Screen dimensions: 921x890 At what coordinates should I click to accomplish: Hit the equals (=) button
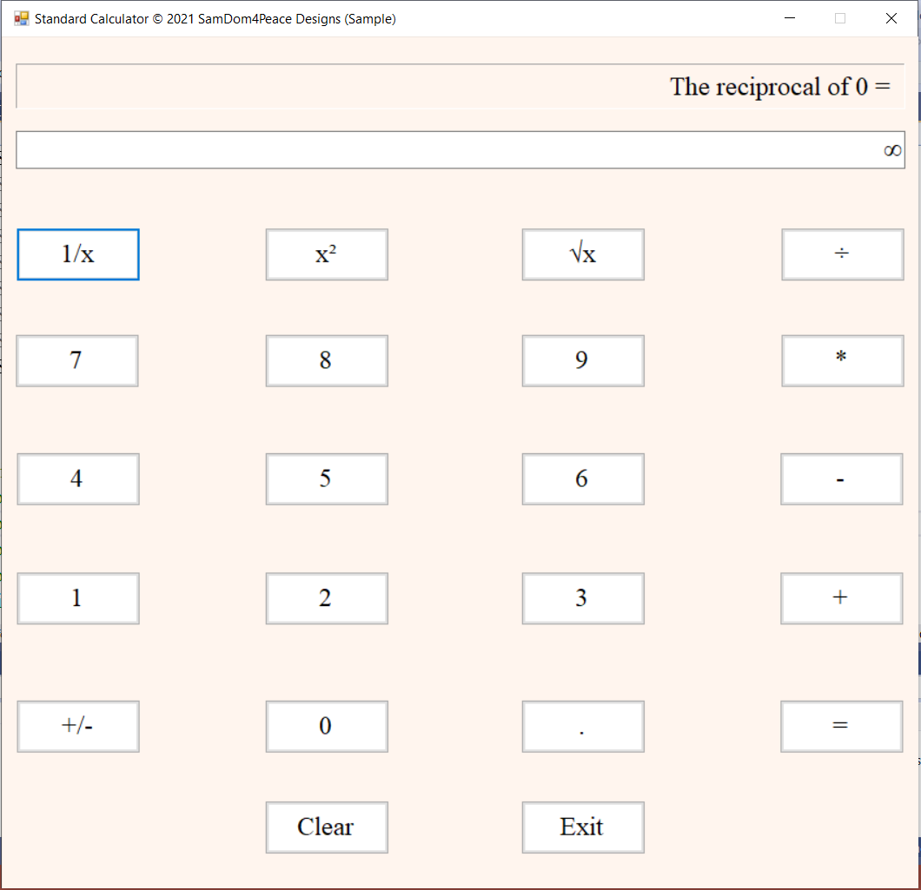pos(841,726)
